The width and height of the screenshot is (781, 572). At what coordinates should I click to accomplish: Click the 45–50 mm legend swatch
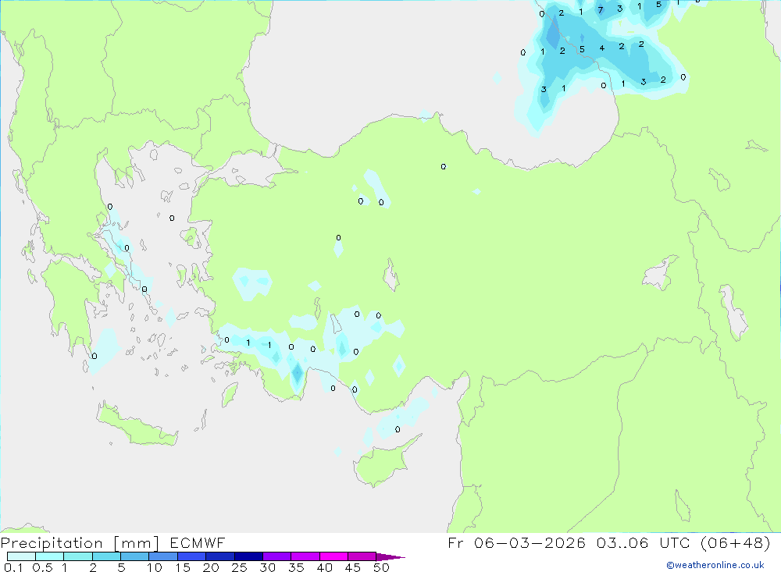(x=362, y=556)
